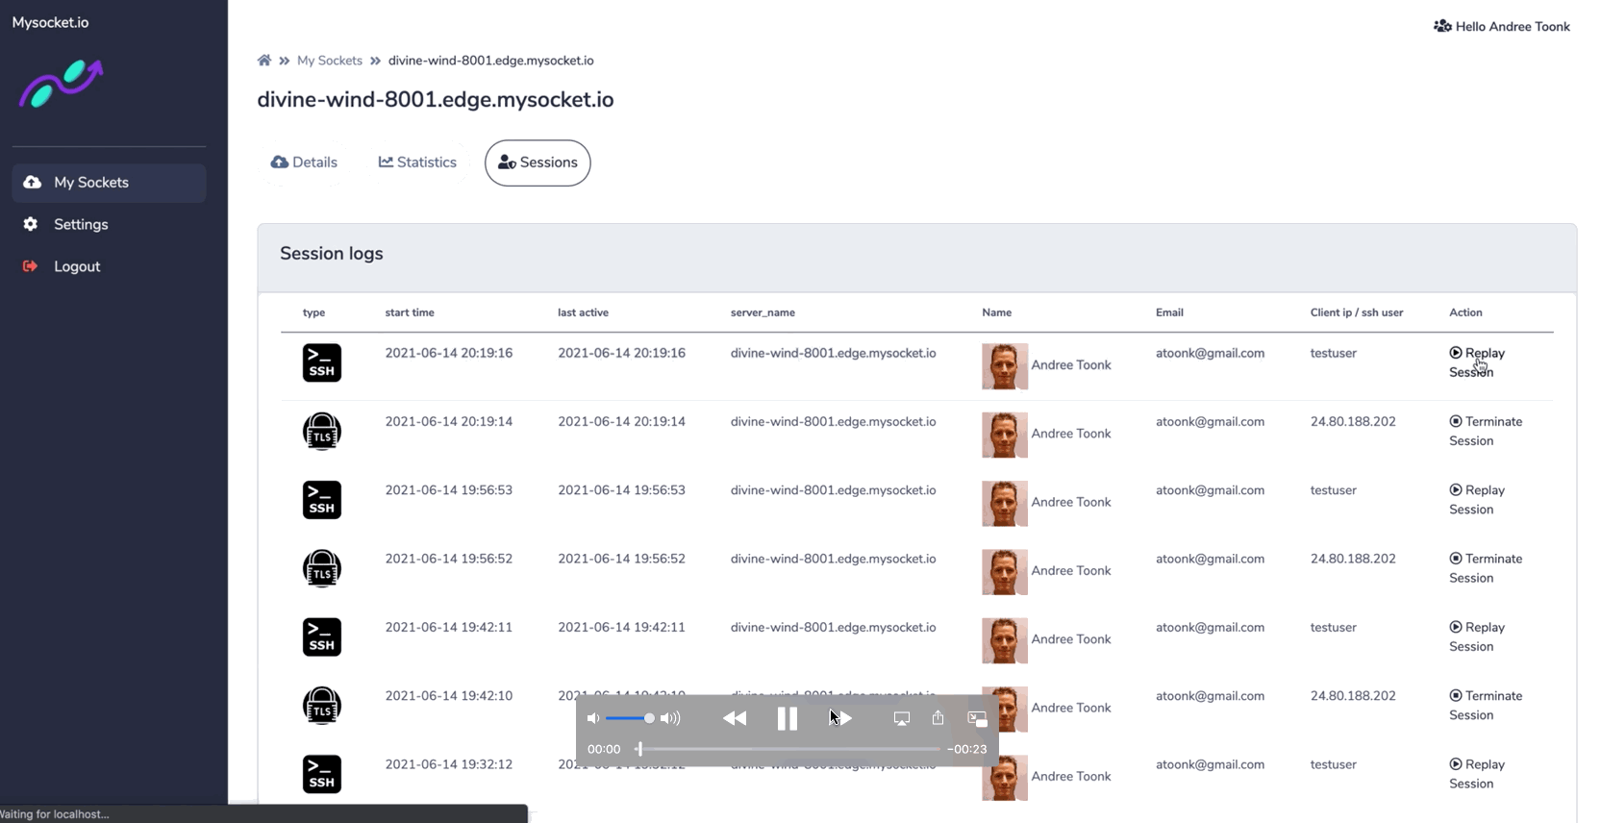
Task: Replay the session started at 19:56:53
Action: point(1477,500)
